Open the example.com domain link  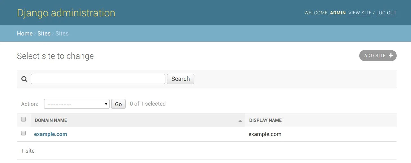51,134
